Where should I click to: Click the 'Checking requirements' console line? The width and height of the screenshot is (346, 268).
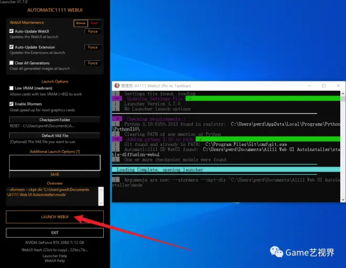click(156, 119)
